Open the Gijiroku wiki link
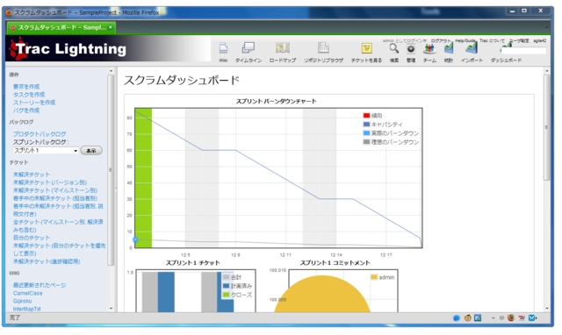562x335 pixels. 22,301
